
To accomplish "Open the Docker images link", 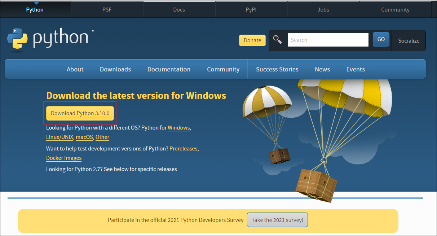I will pos(64,158).
